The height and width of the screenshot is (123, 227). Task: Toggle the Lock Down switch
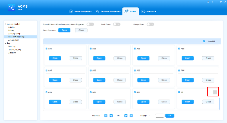pyautogui.click(x=117, y=24)
